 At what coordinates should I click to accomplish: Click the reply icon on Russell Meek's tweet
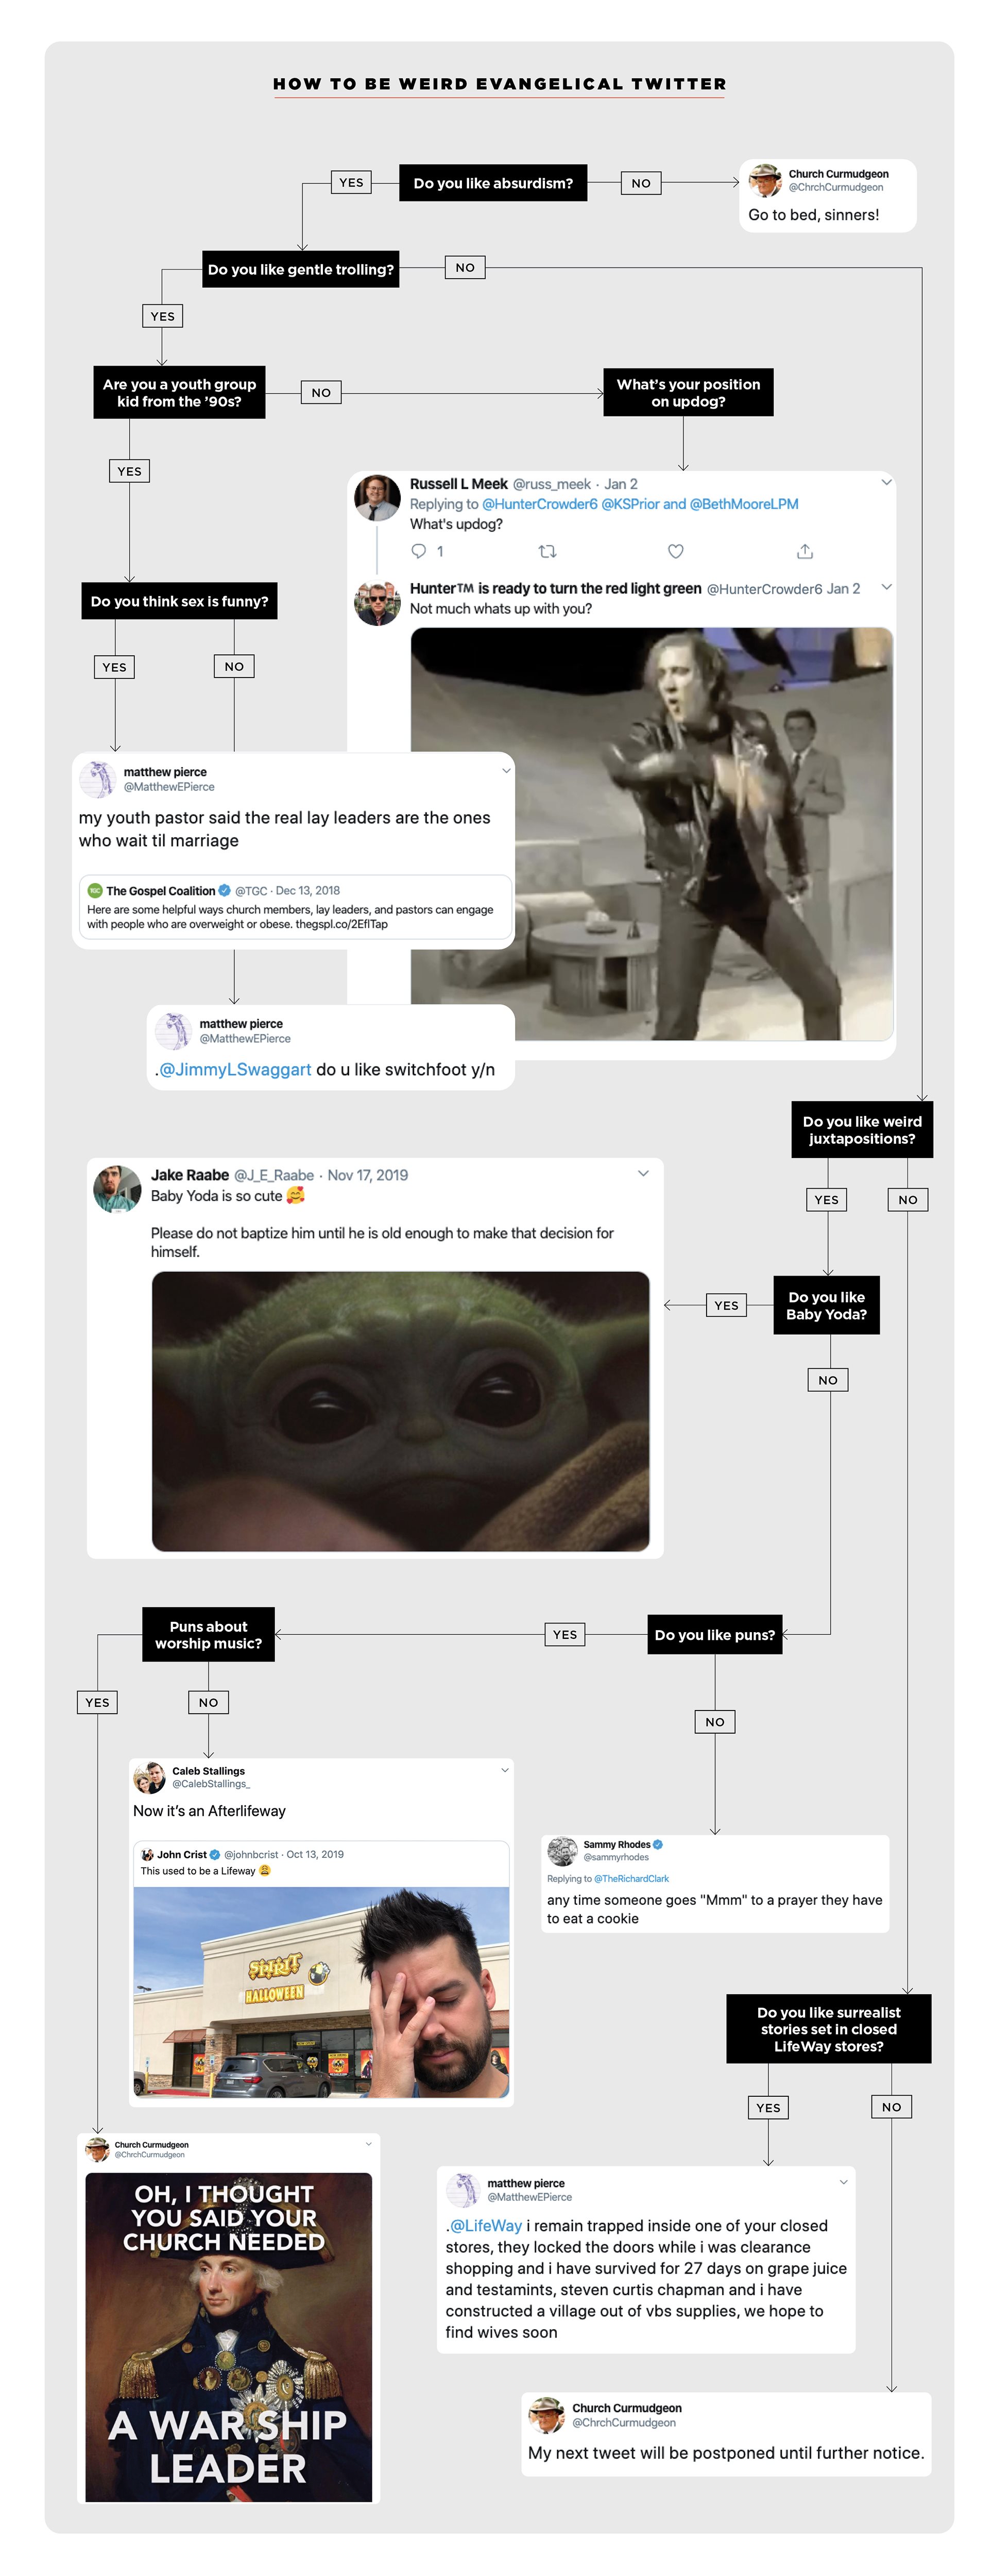point(419,551)
